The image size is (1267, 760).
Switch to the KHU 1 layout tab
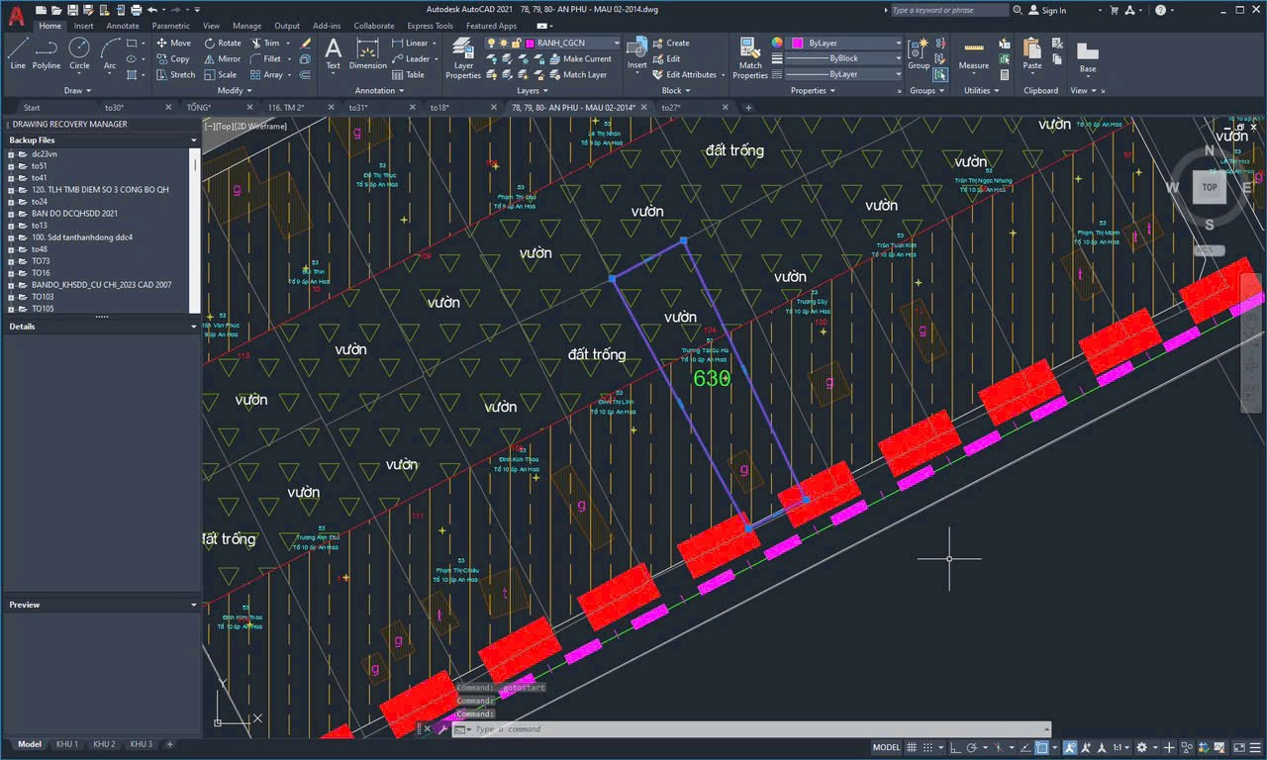[x=67, y=744]
